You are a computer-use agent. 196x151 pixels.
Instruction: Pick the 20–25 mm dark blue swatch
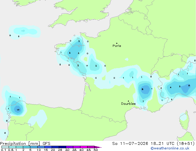coord(55,147)
